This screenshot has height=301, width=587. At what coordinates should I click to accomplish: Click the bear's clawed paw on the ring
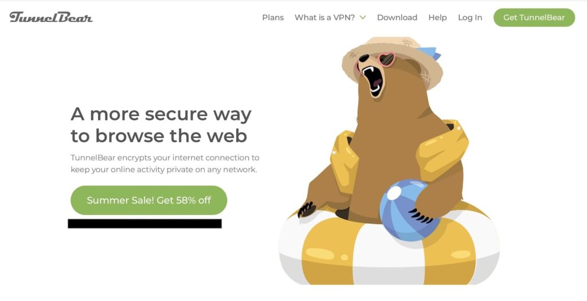(x=307, y=210)
